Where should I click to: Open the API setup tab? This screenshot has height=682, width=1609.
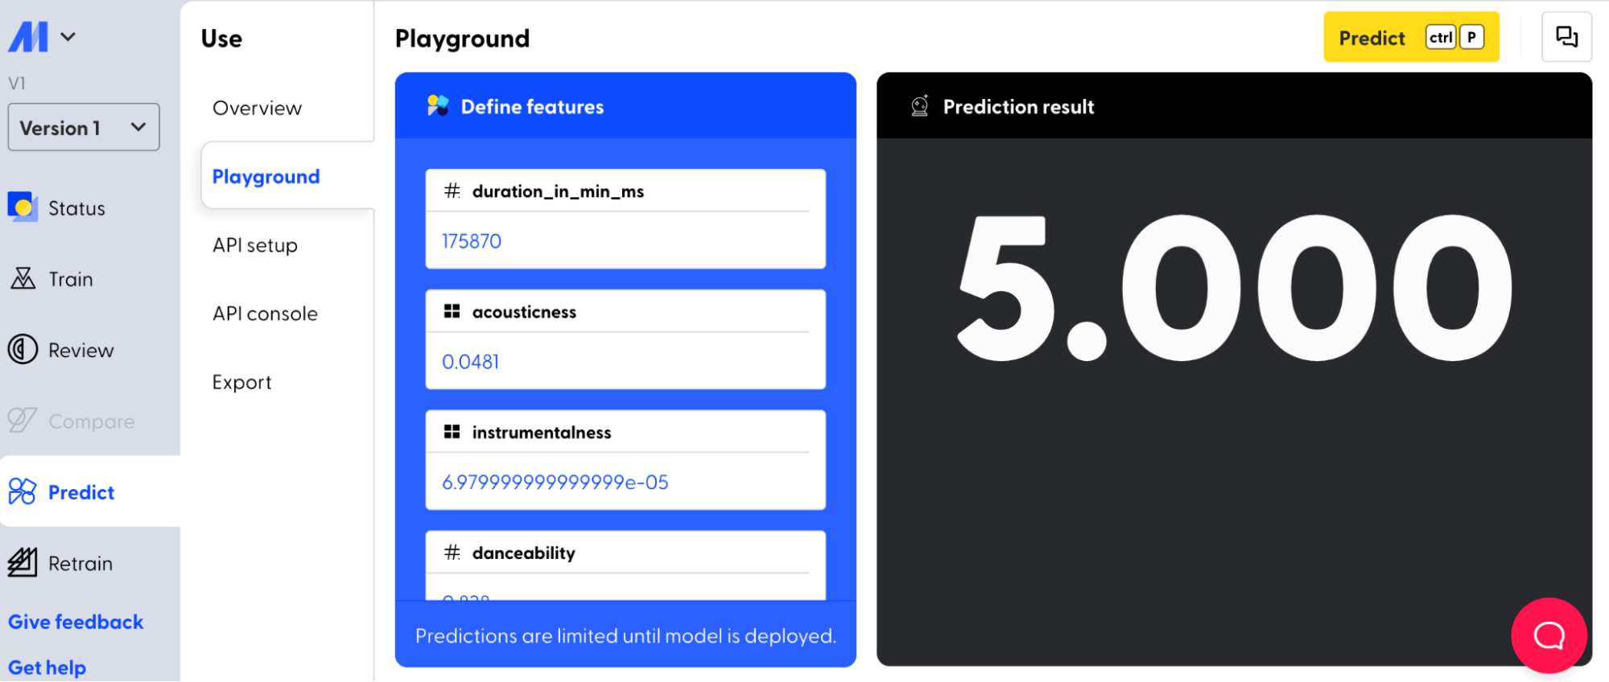pos(255,245)
